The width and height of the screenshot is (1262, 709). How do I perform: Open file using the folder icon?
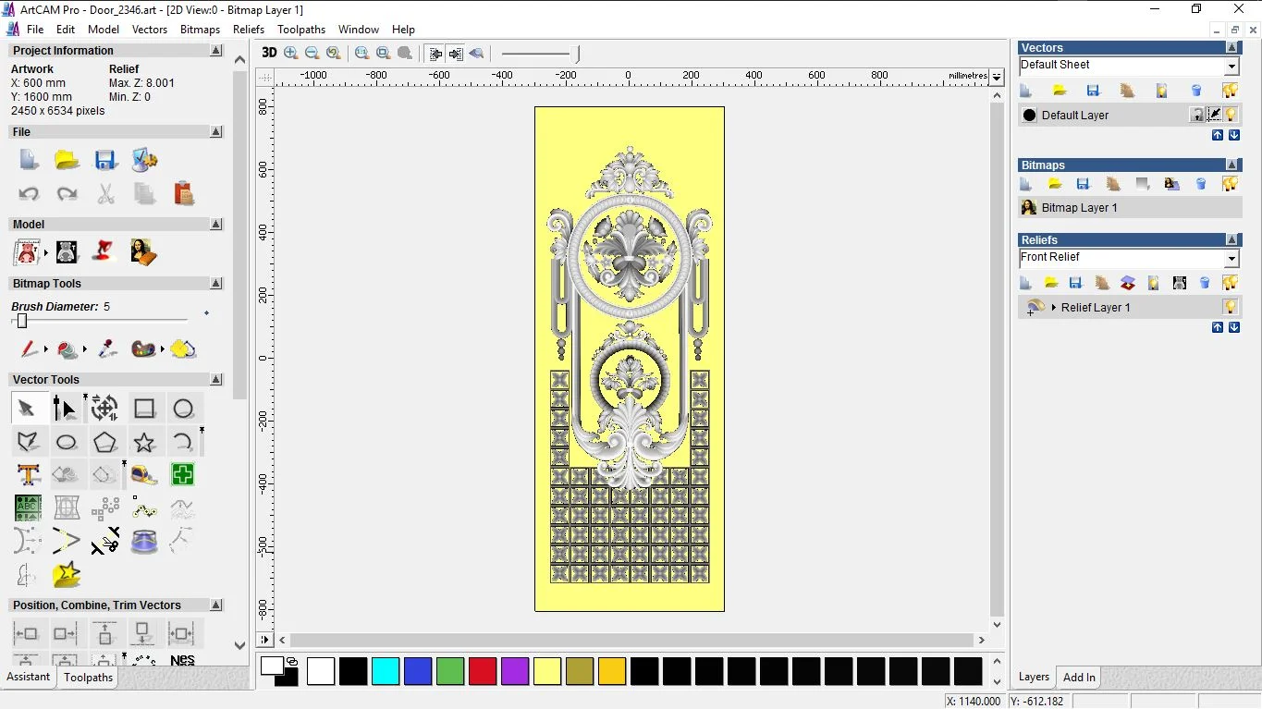67,160
